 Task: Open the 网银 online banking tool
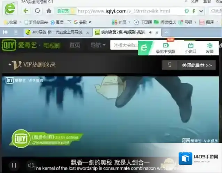click(x=185, y=22)
